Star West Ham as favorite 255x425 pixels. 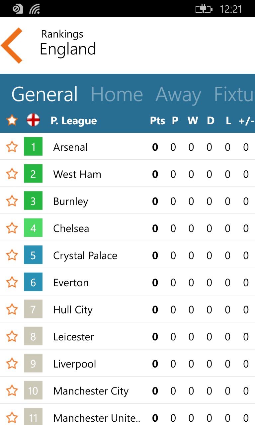(12, 174)
